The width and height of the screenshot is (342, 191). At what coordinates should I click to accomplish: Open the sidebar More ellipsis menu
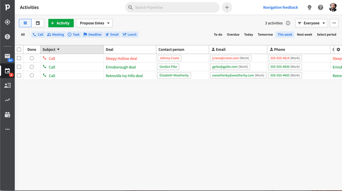(8, 129)
